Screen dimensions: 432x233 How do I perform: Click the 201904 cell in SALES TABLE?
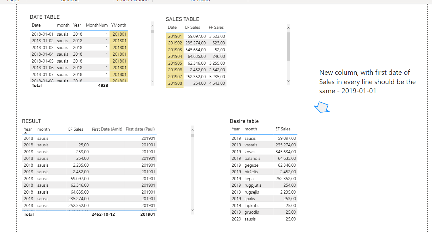click(x=175, y=56)
